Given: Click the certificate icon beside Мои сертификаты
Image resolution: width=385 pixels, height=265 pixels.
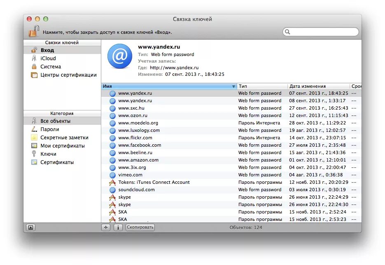Looking at the screenshot, I should (34, 145).
